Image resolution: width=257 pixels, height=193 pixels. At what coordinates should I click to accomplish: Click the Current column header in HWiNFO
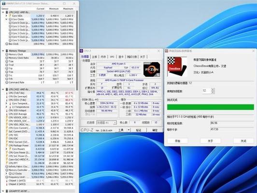(x=40, y=9)
